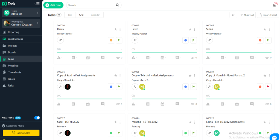Refresh the task list
Viewport: 280px width, 140px height.
[x=233, y=15]
